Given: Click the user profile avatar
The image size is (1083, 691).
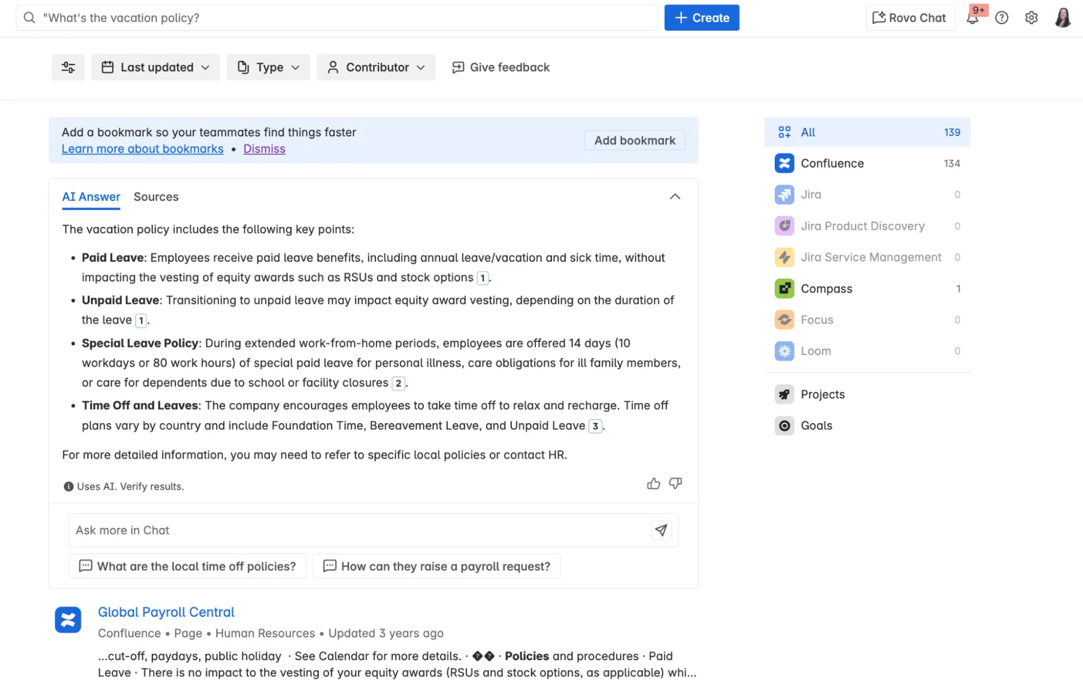Looking at the screenshot, I should [1062, 18].
